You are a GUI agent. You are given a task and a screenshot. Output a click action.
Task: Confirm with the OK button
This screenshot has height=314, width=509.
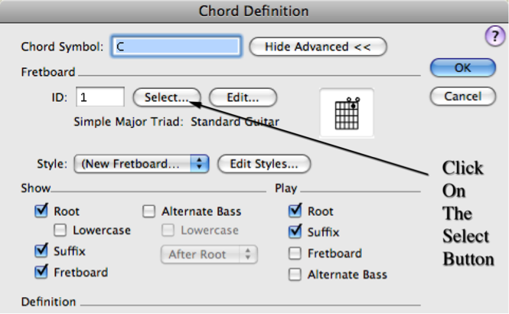[x=463, y=67]
